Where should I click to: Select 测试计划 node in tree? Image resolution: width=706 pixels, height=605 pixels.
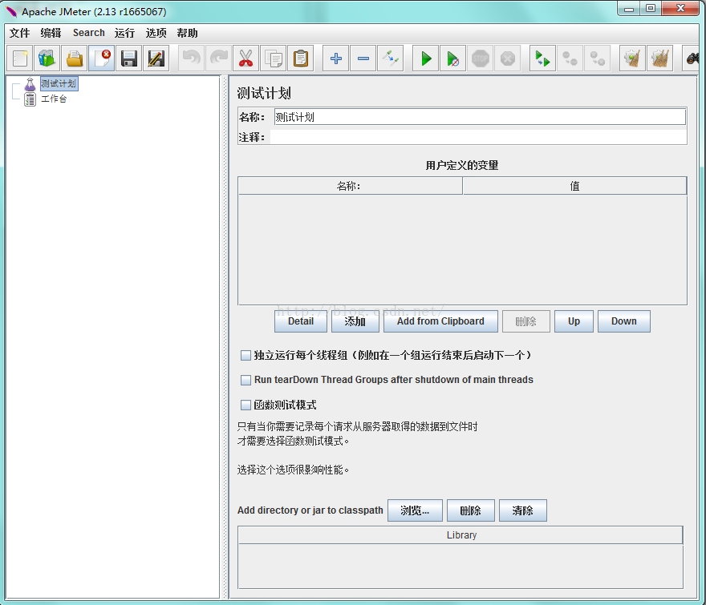(x=59, y=83)
